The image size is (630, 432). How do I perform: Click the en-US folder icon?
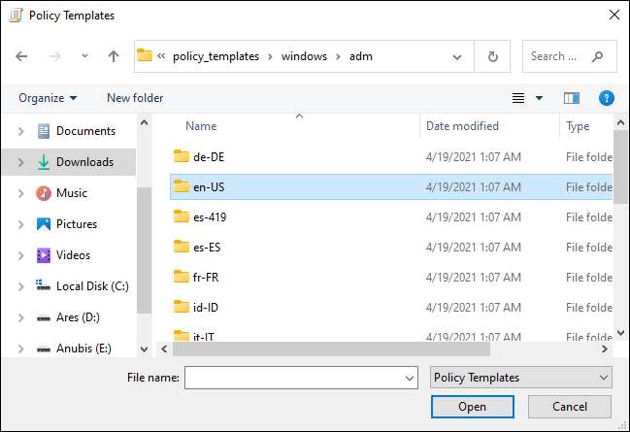[181, 186]
